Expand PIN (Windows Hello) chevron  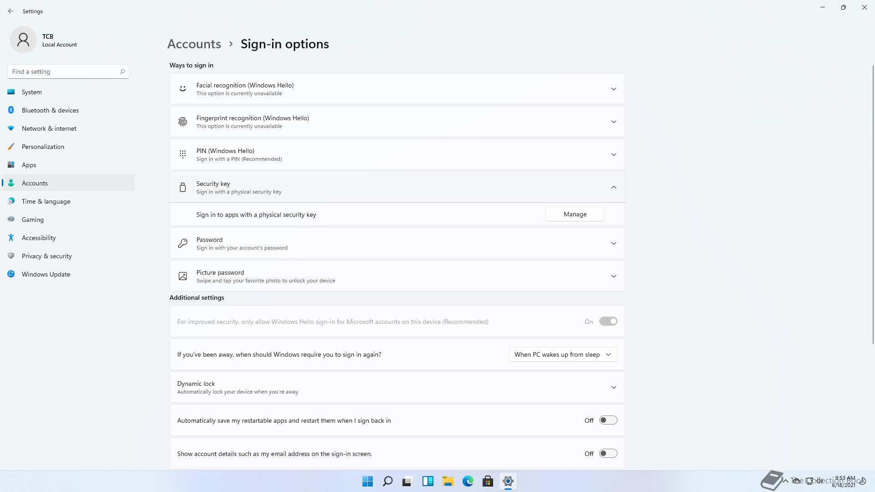(x=614, y=154)
